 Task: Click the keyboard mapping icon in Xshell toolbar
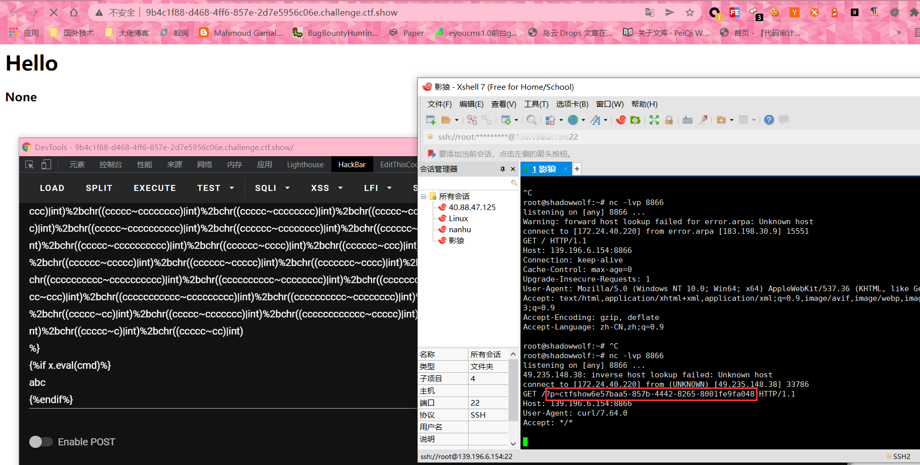[x=687, y=120]
